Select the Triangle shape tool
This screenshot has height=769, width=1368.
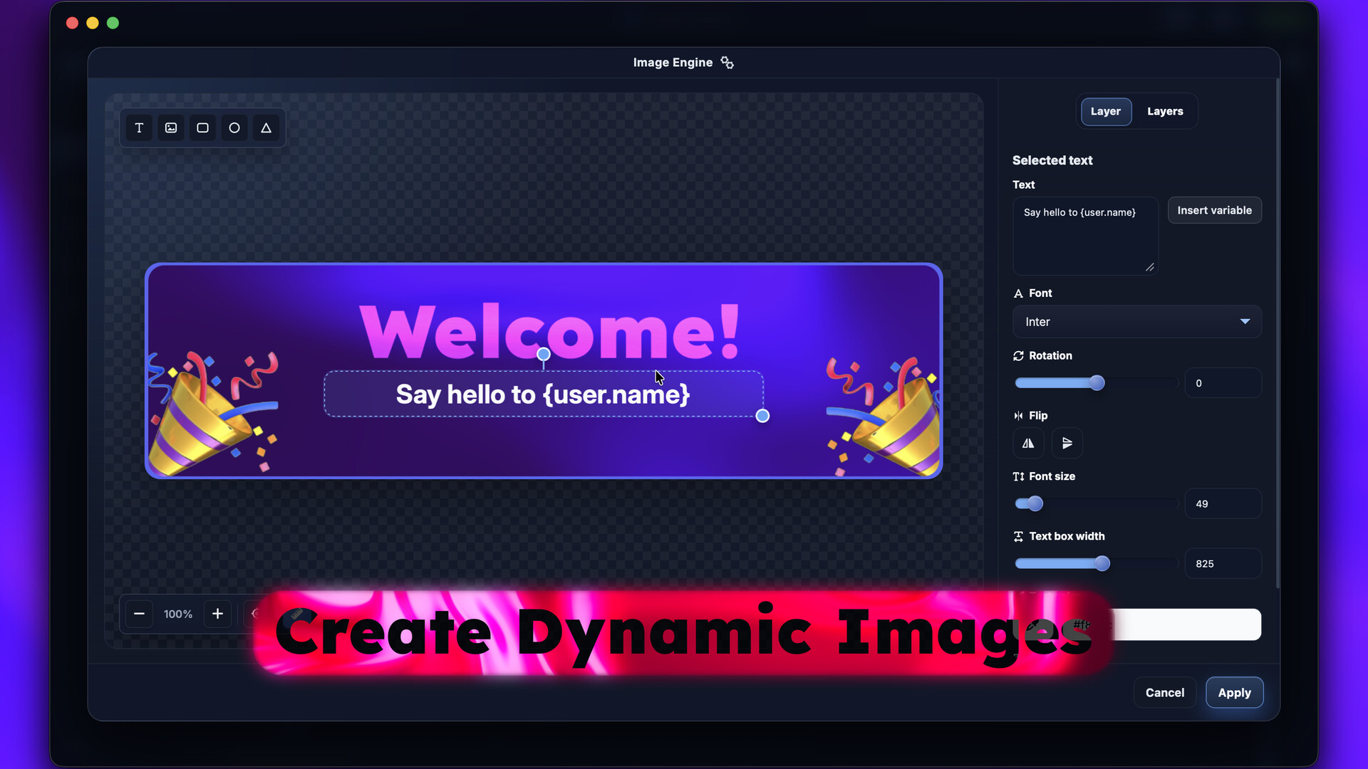[266, 128]
